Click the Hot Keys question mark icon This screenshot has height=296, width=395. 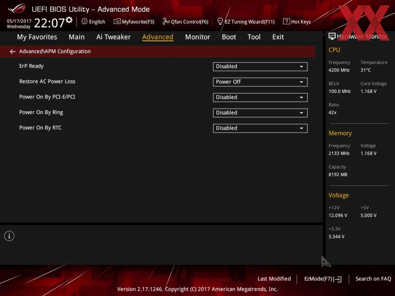pyautogui.click(x=286, y=21)
